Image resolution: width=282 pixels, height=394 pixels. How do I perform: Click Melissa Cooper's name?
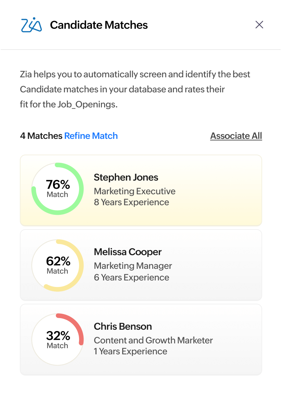coord(127,252)
